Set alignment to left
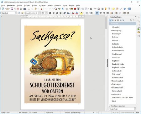Viewport: 141px width, 114px height. tap(97, 13)
